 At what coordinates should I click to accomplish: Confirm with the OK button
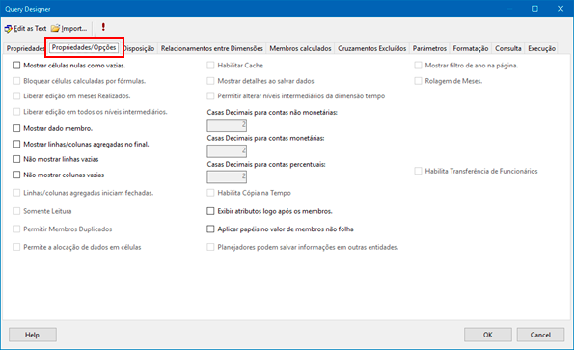pos(488,335)
